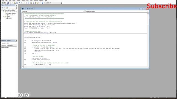Switch to the Alphabetic properties tab

tap(4, 45)
